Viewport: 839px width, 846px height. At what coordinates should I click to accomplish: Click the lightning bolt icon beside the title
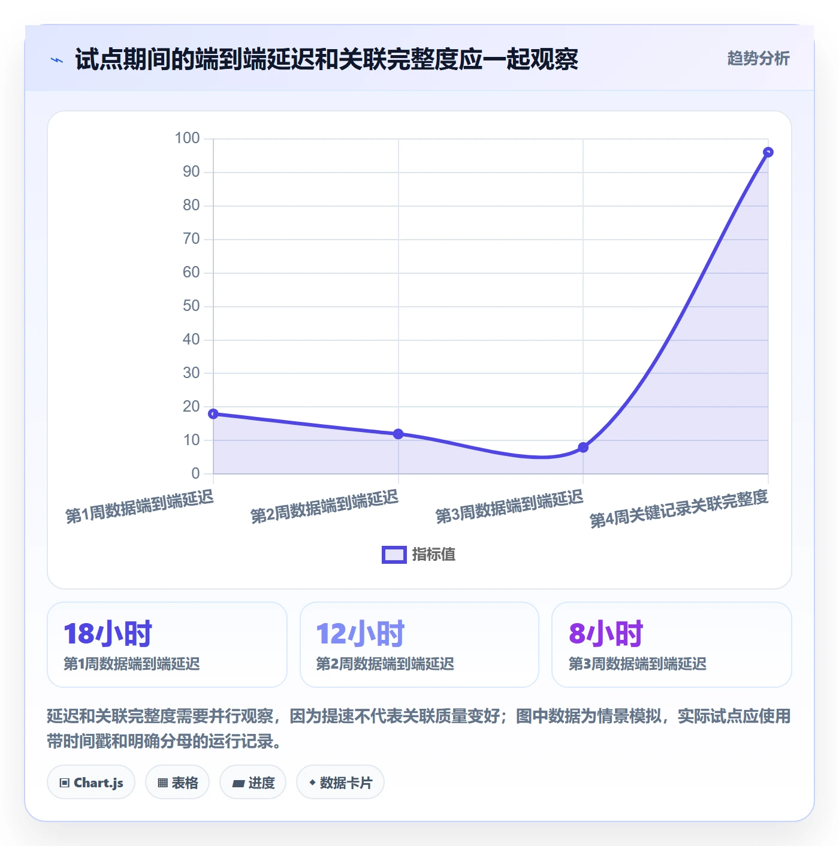tap(57, 60)
